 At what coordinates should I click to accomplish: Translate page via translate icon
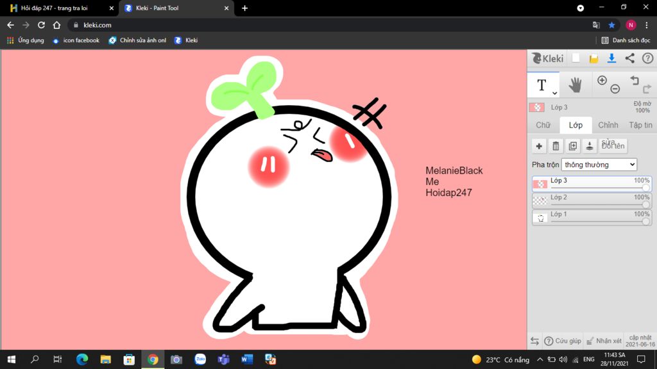[x=596, y=25]
